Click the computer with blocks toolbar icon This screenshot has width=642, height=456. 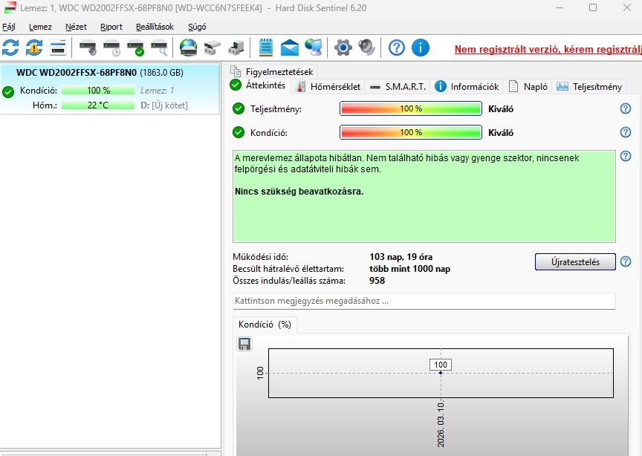pos(236,48)
